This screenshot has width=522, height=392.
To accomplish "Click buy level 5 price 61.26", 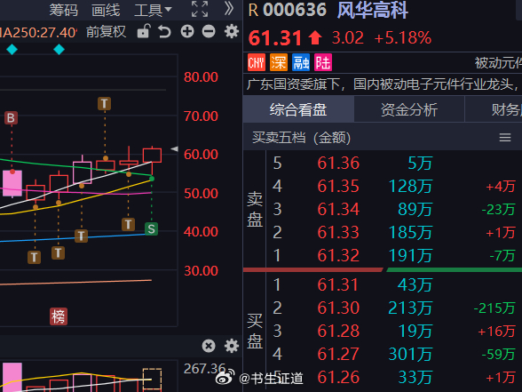I will [338, 377].
